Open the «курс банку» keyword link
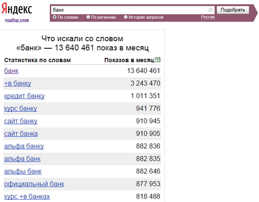Screen dimensions: 259x202 [20, 108]
